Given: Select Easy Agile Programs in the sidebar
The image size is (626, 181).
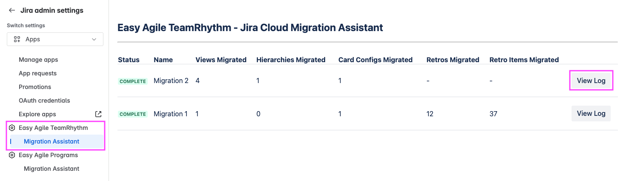Looking at the screenshot, I should 48,155.
